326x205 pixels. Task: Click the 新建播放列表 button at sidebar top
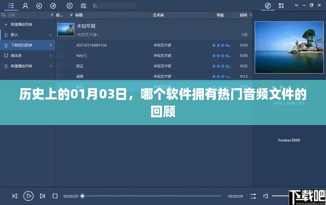19,24
